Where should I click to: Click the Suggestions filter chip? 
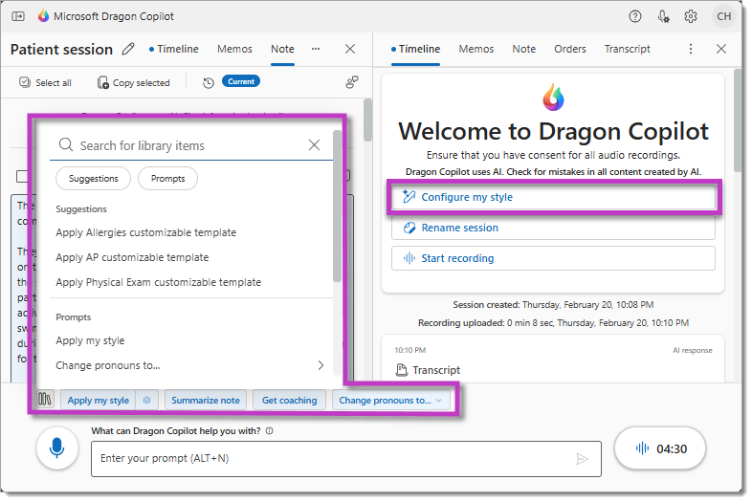coord(94,179)
